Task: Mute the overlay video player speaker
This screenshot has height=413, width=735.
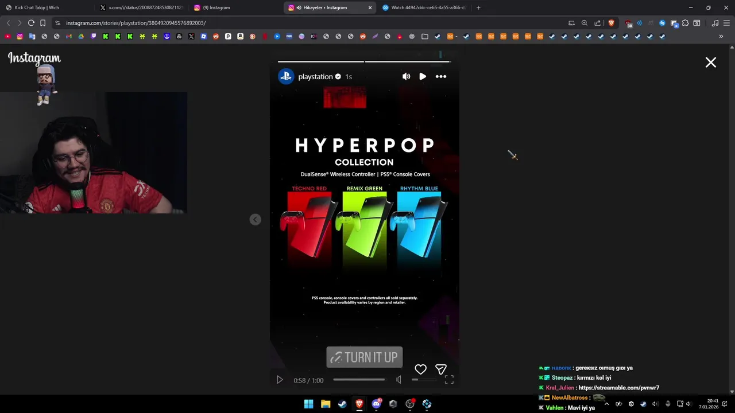Action: point(399,380)
